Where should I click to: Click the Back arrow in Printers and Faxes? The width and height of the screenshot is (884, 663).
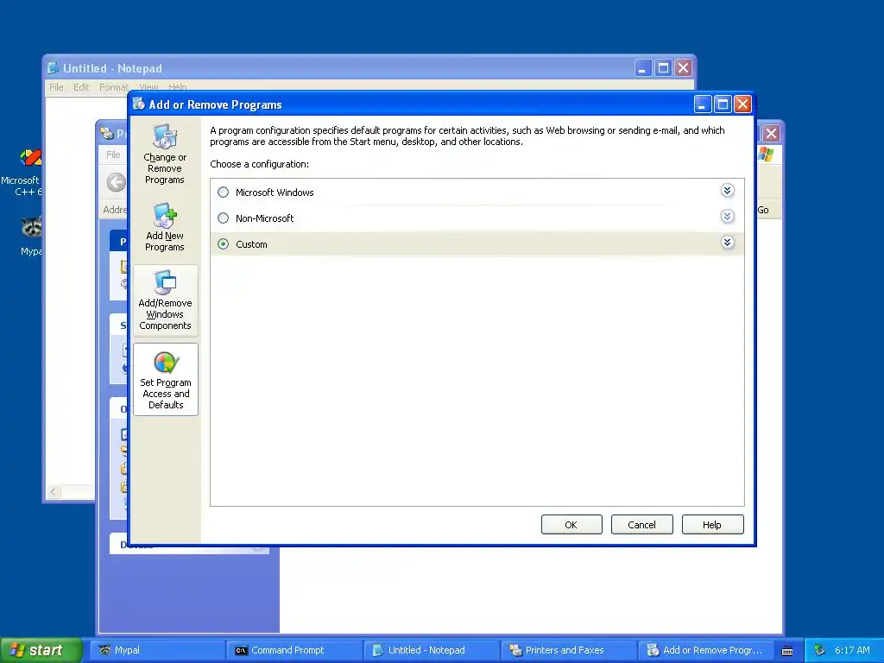[117, 182]
